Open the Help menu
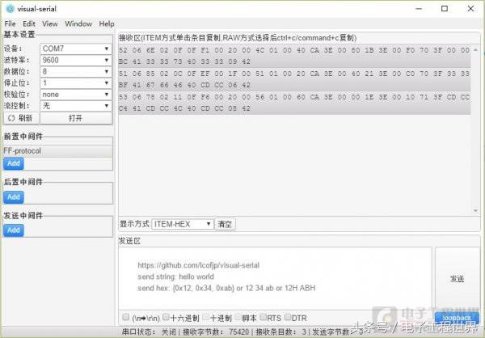 107,23
